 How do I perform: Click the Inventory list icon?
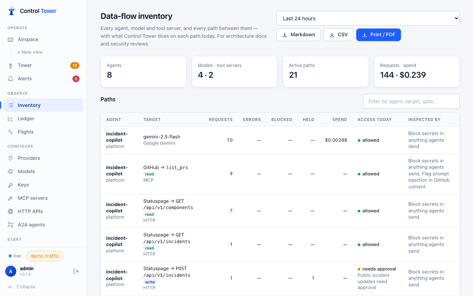tap(10, 105)
